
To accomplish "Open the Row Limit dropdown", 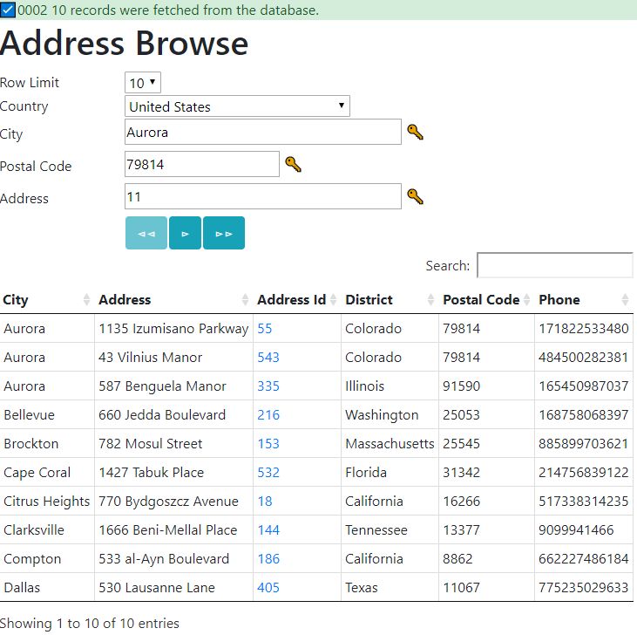I will coord(143,83).
